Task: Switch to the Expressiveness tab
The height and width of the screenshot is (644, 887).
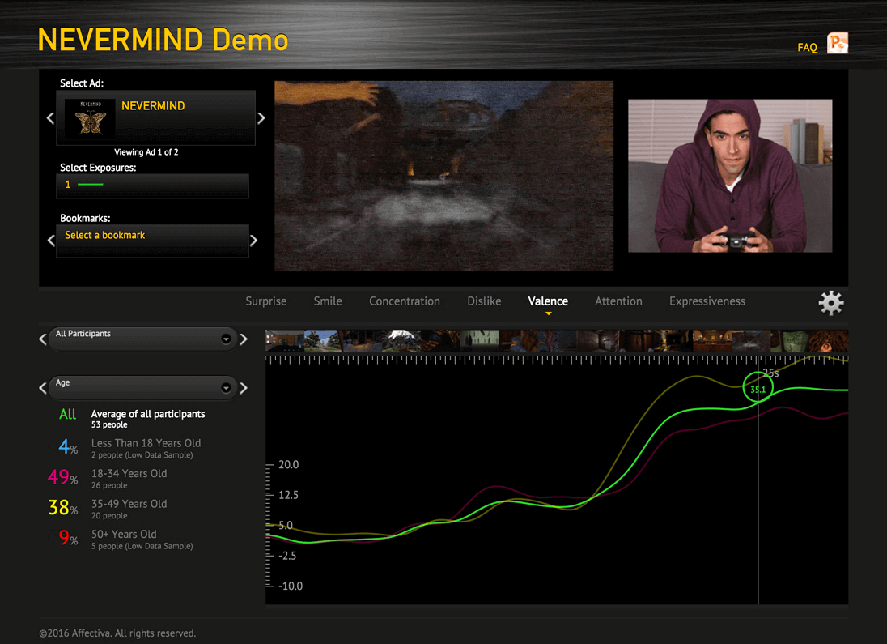Action: pos(707,301)
